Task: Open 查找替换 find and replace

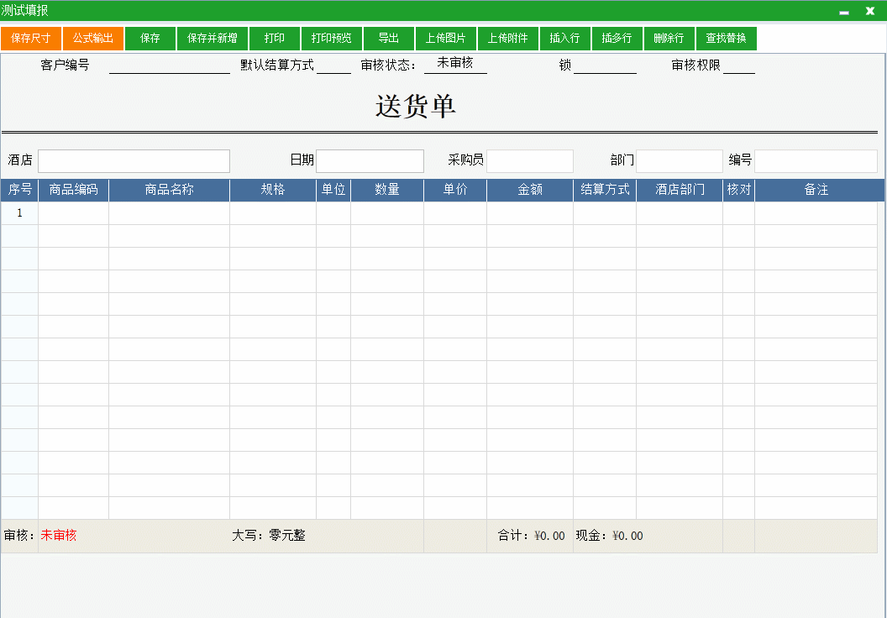Action: 727,39
